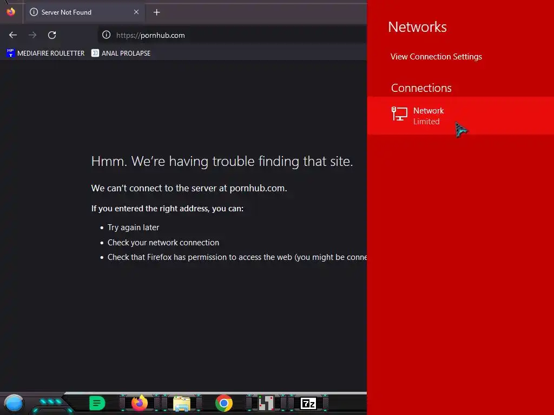
Task: Reload the current page
Action: tap(52, 35)
